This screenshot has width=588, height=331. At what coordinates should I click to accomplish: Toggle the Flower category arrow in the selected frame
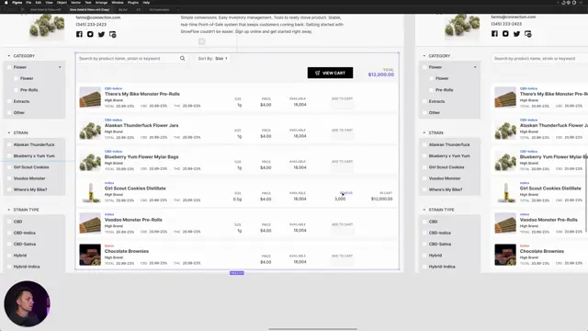[60, 67]
